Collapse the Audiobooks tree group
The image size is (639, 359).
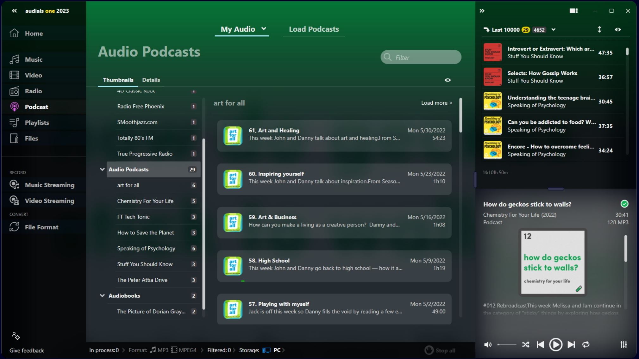tap(102, 295)
